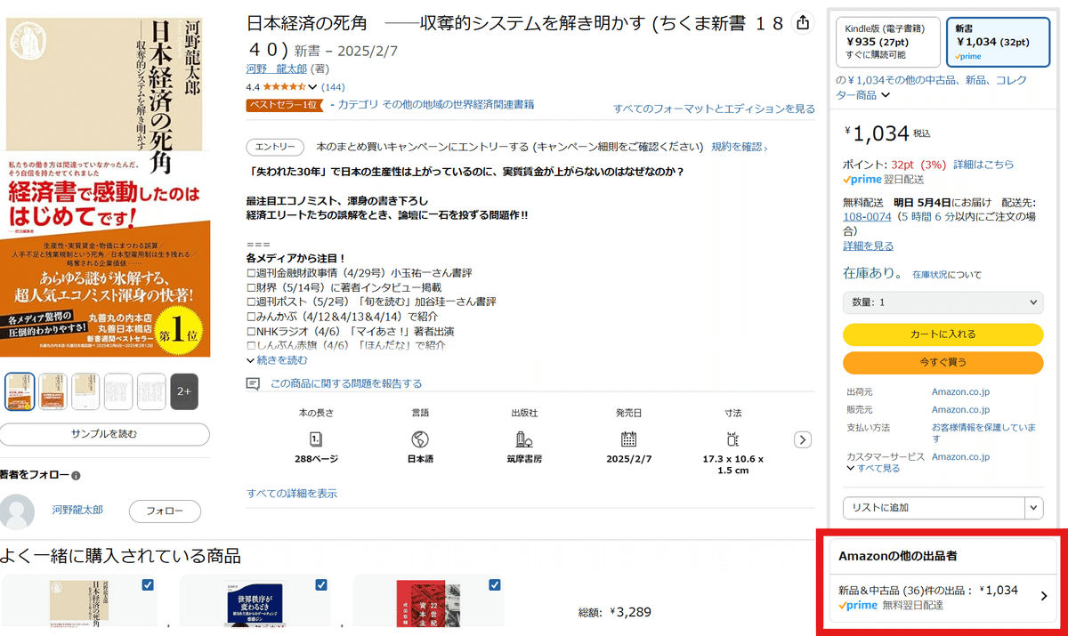The image size is (1068, 636).
Task: Click the share icon beside the title
Action: 803,23
